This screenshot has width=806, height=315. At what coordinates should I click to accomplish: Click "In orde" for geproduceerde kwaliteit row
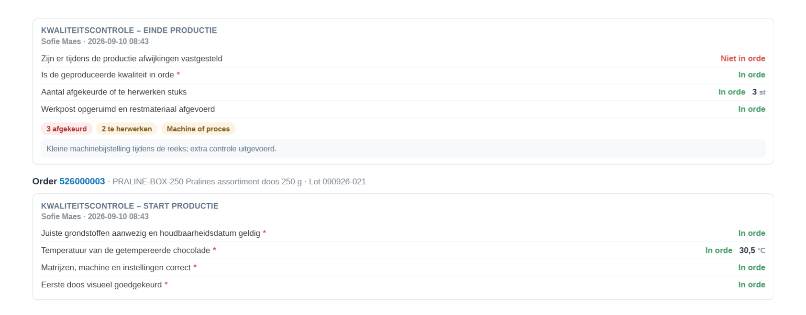coord(751,74)
